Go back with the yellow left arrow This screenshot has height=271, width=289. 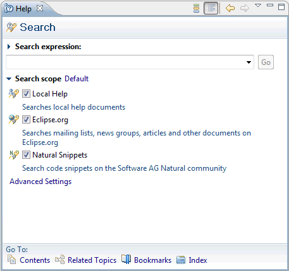point(230,8)
